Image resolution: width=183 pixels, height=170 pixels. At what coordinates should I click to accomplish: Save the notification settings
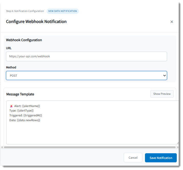coord(161,158)
